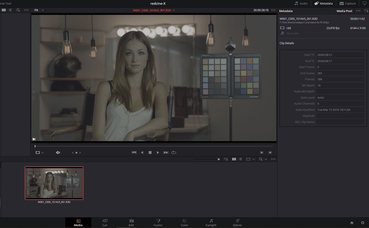Open the Fit zoom dropdown
The height and width of the screenshot is (228, 369).
(x=39, y=10)
